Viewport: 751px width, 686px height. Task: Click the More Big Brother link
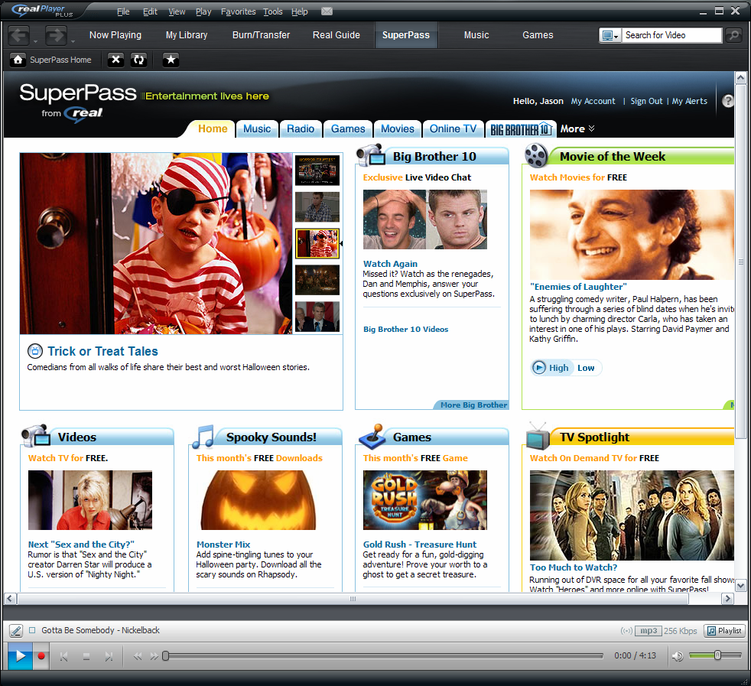click(x=473, y=405)
